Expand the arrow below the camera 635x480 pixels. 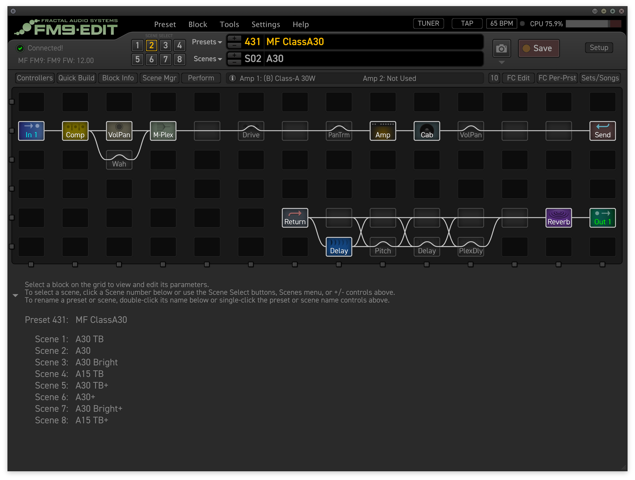point(502,62)
